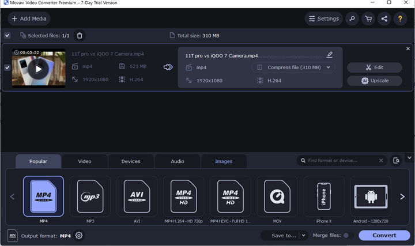Click the Save to button
415x246 pixels.
(284, 236)
